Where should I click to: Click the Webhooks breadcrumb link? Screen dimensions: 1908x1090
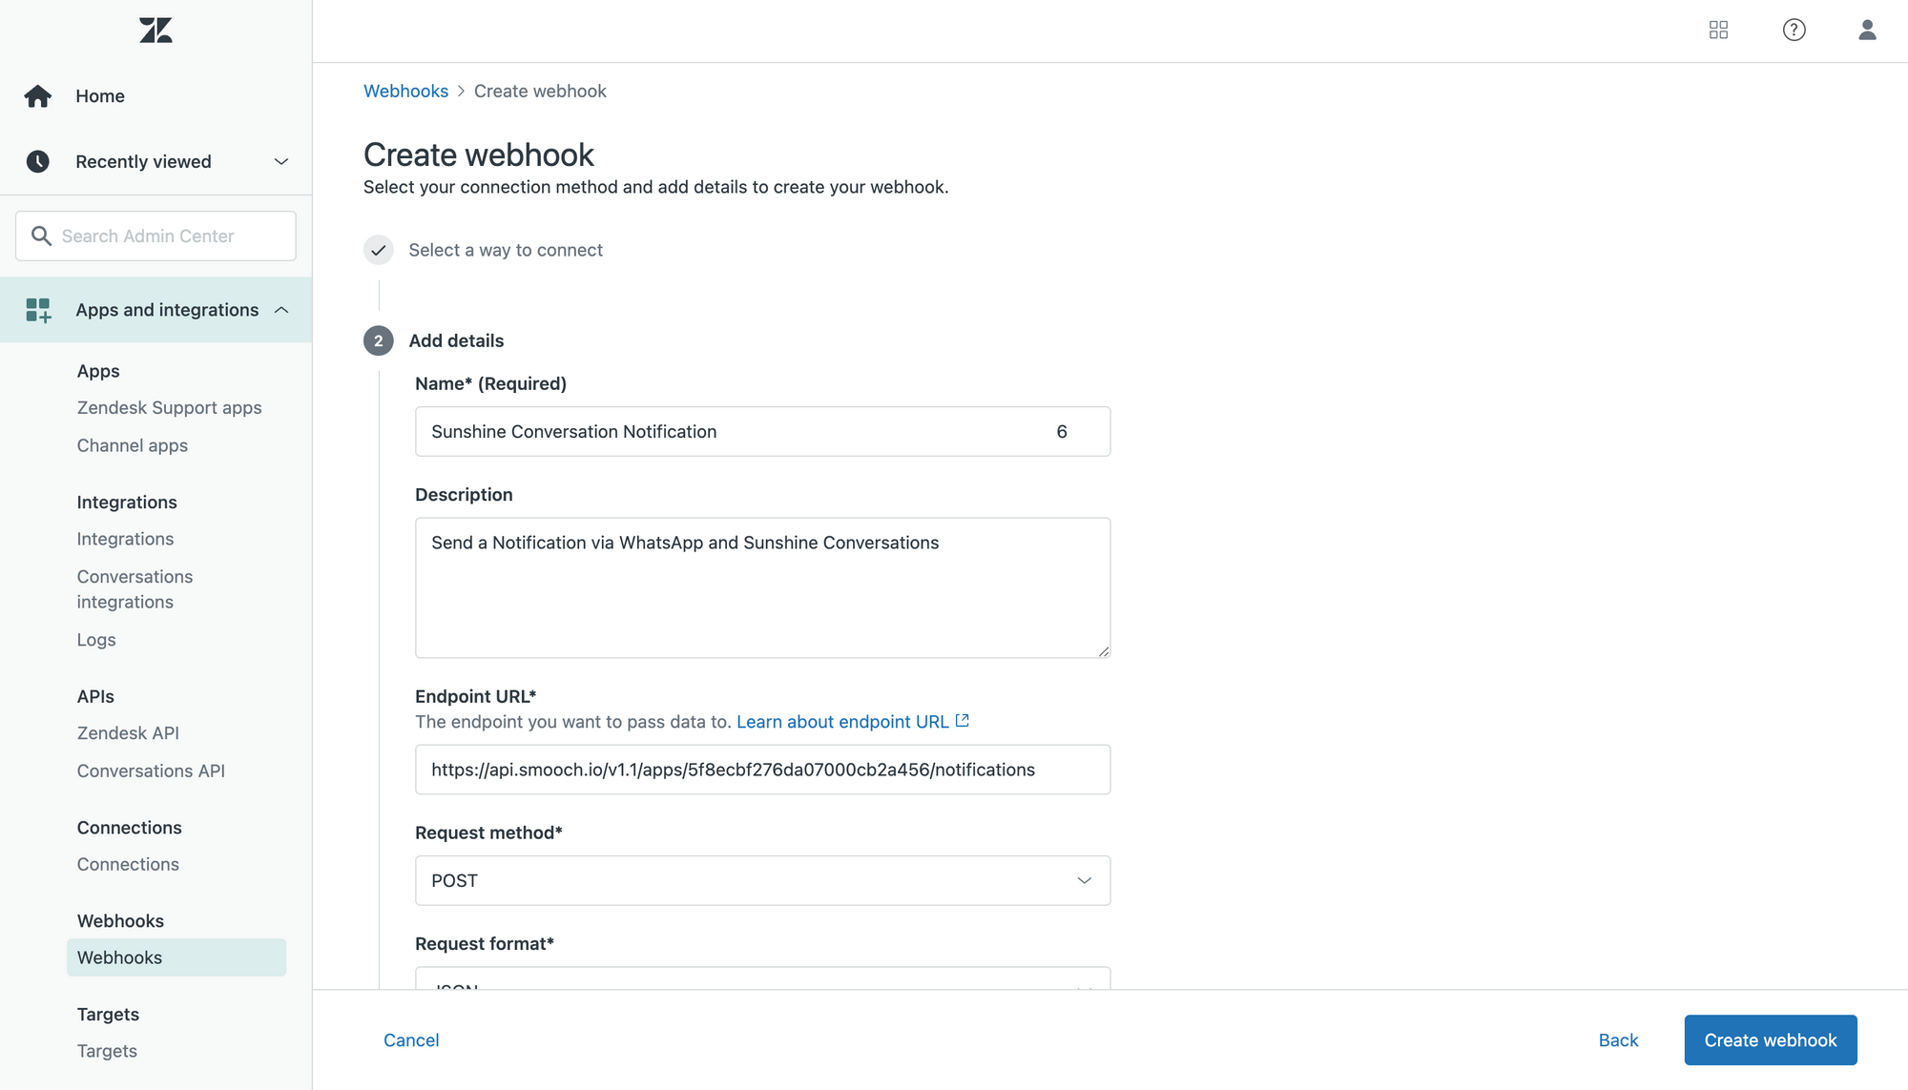[405, 92]
